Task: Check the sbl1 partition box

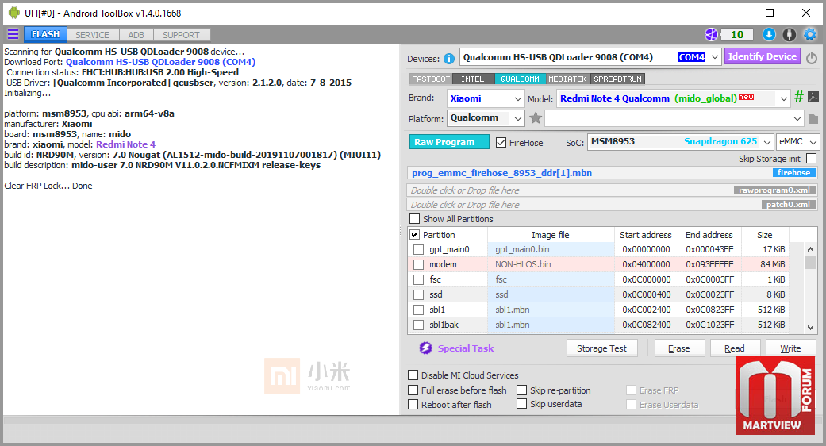Action: click(418, 310)
